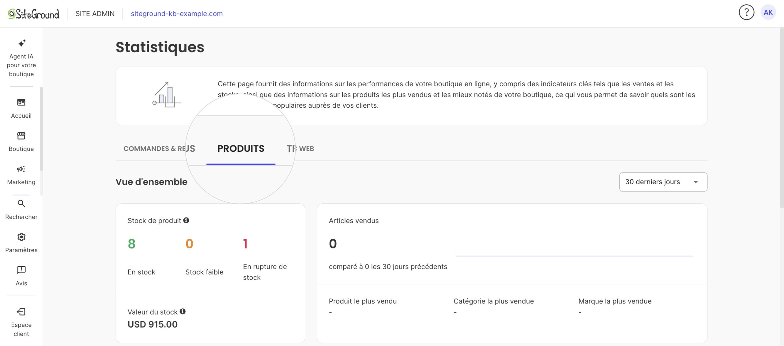Click the sidebar scrollbar thumb
The height and width of the screenshot is (346, 784).
(x=41, y=128)
